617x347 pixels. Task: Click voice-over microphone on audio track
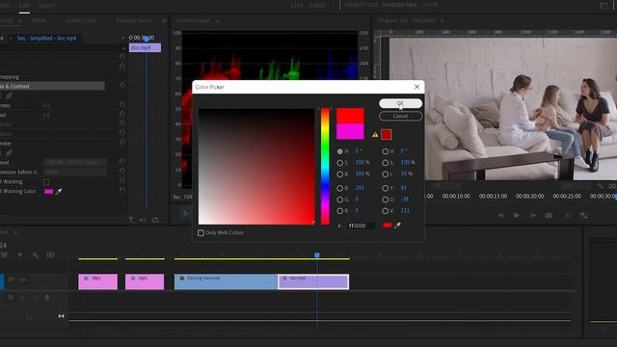(x=47, y=298)
